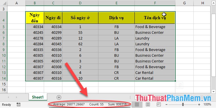Open the Sheet1 tab

pos(38,97)
